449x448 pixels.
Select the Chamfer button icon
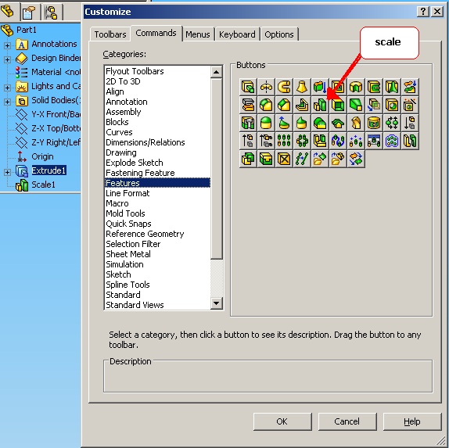pyautogui.click(x=284, y=105)
